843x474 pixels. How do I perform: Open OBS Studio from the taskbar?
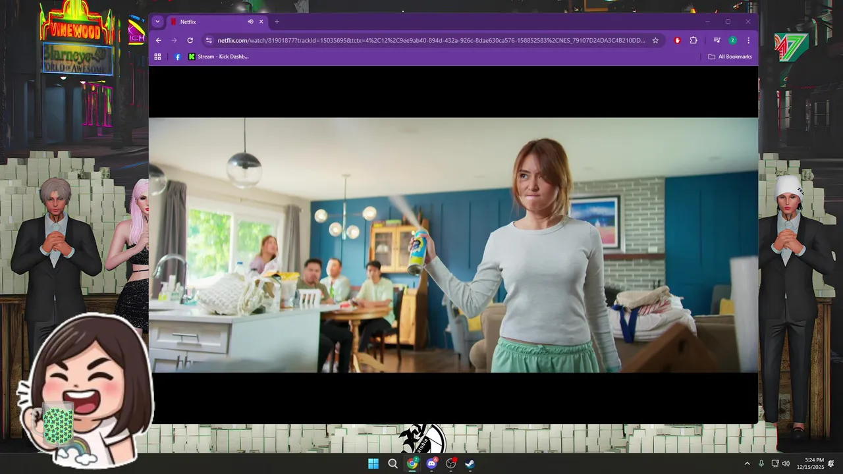click(451, 463)
